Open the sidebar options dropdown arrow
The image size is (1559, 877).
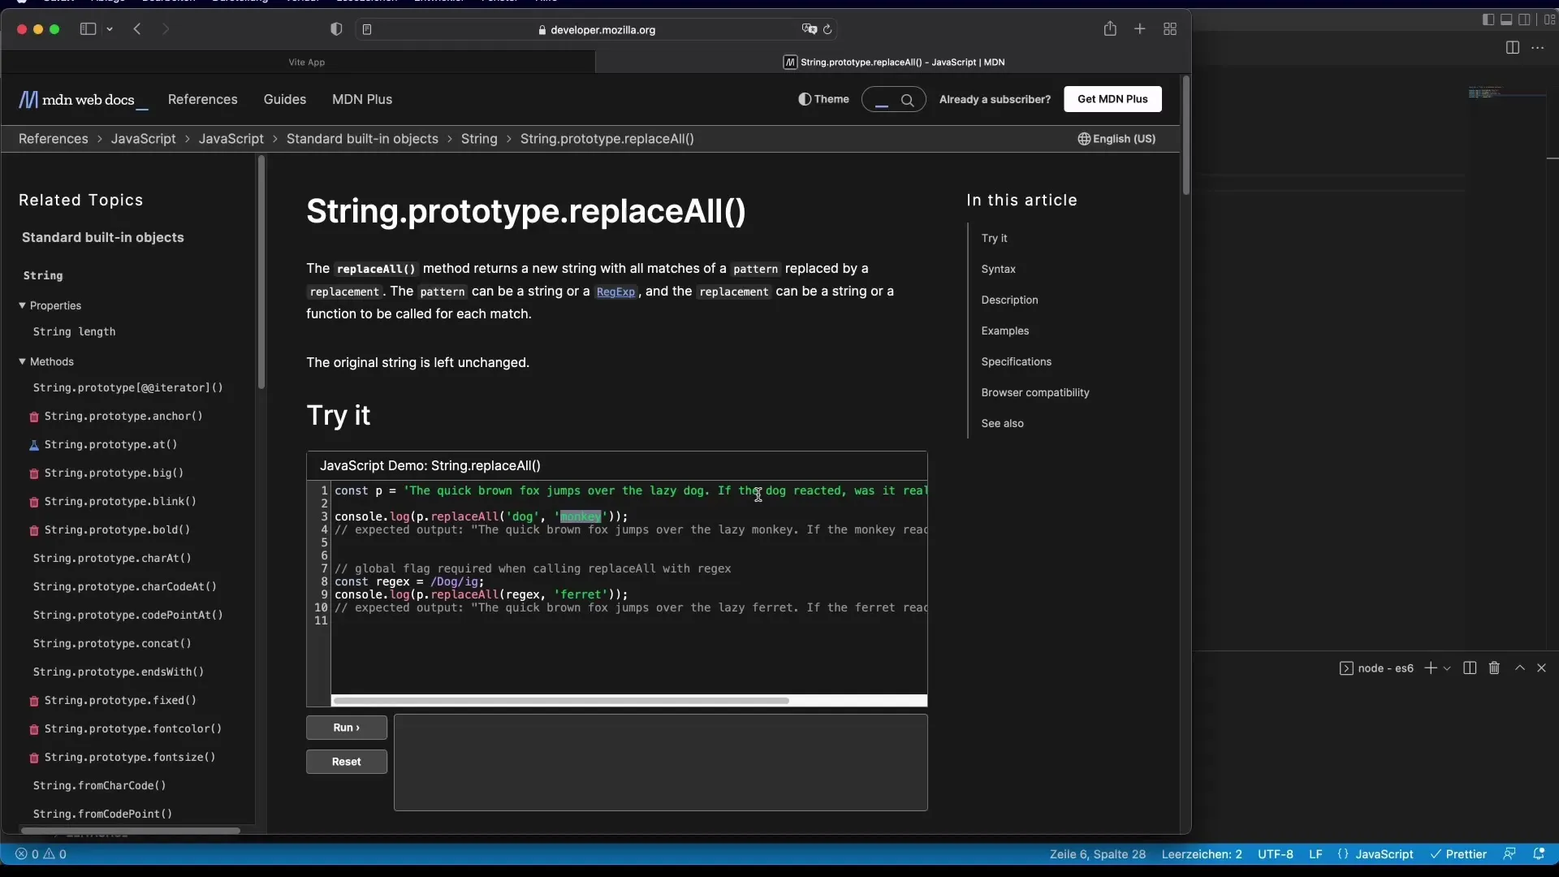110,29
